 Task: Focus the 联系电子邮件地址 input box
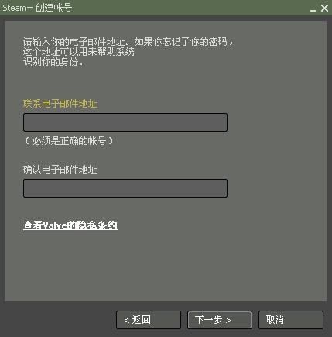pos(125,122)
